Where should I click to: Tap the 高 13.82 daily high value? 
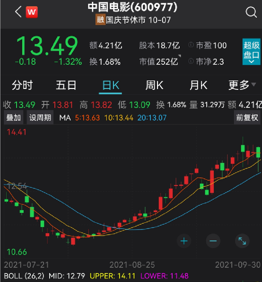pyautogui.click(x=96, y=105)
